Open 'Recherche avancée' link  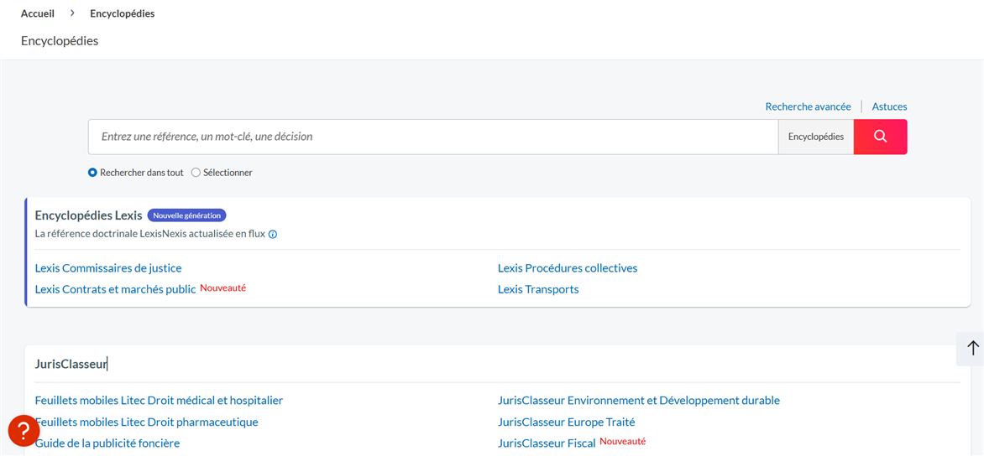pyautogui.click(x=808, y=106)
